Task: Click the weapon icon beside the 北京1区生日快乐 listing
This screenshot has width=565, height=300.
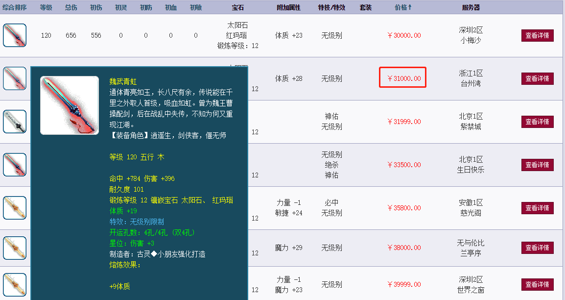Action: click(14, 164)
